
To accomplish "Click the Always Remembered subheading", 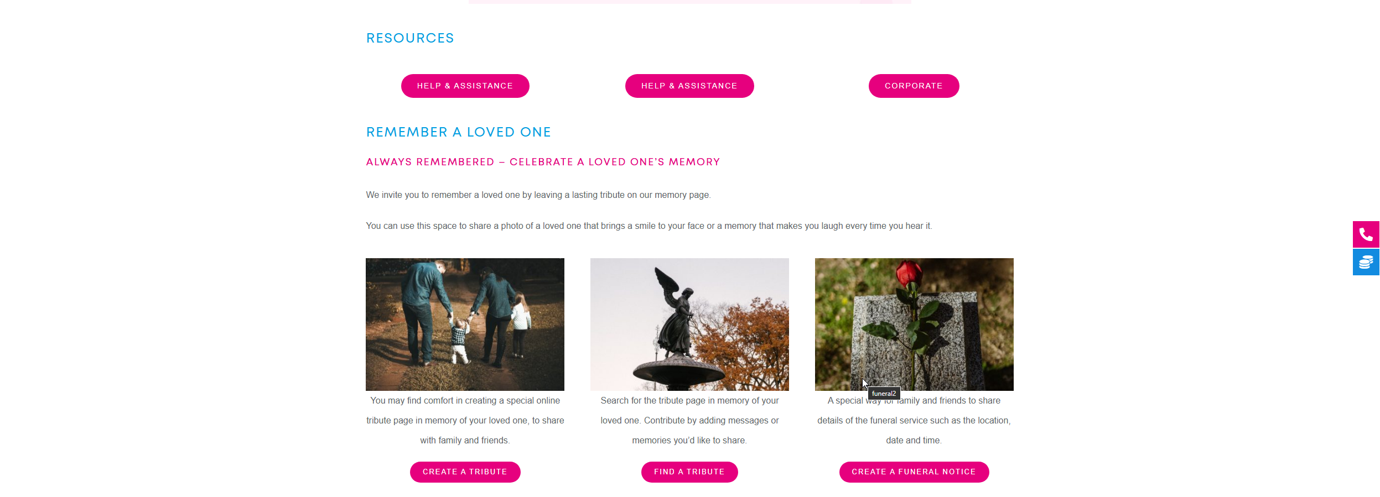I will click(x=543, y=162).
